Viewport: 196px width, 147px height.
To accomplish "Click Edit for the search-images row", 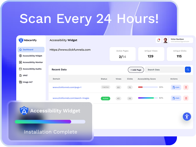I will pos(176,98).
